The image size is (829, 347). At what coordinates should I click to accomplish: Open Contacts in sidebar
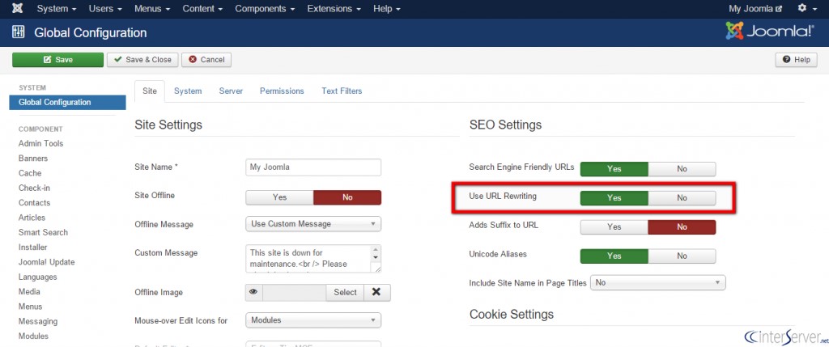point(34,203)
